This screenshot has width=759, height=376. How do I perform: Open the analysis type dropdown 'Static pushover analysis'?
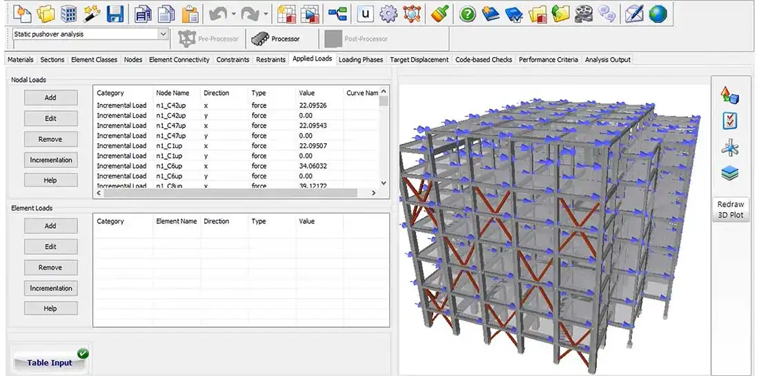pos(90,34)
